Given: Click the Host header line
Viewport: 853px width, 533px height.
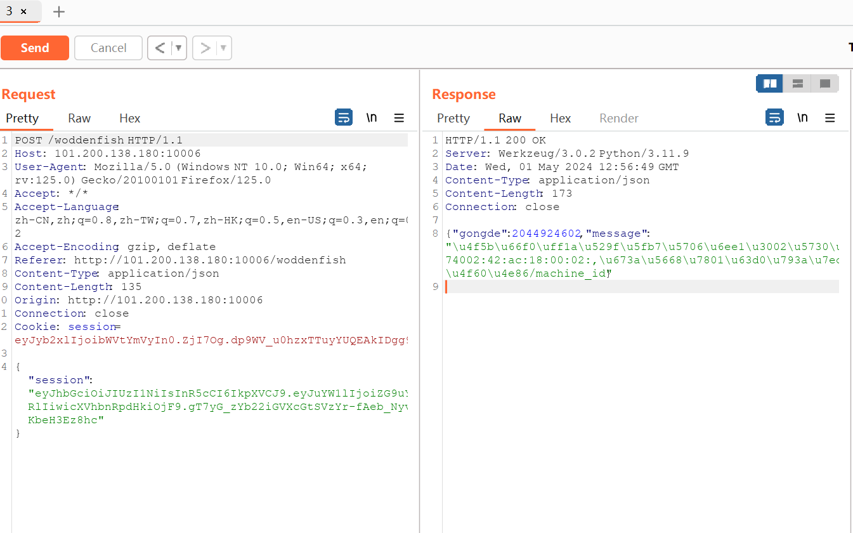Looking at the screenshot, I should pos(108,154).
